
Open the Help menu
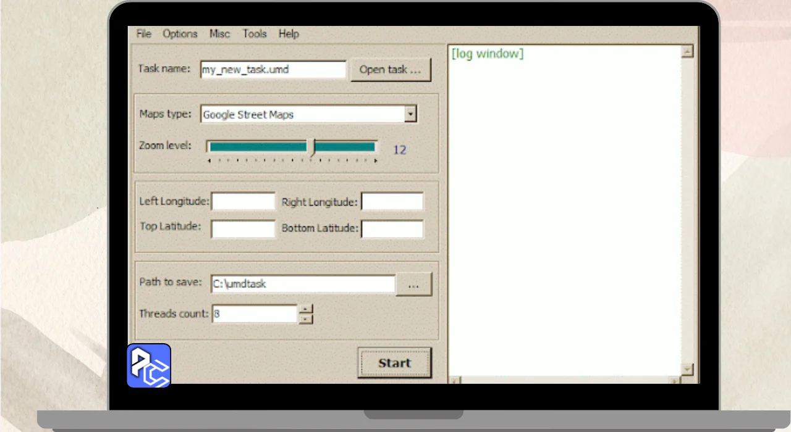pos(289,34)
